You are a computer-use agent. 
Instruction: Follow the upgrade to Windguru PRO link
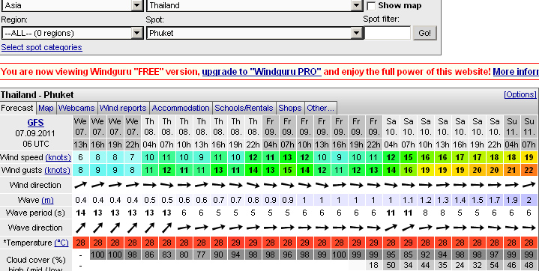(x=262, y=71)
